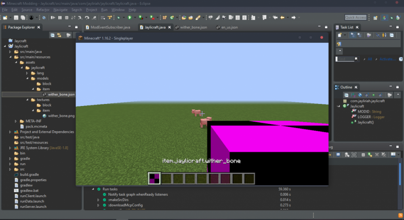404x220 pixels.
Task: Click the Step Over toolbar icon
Action: [87, 17]
